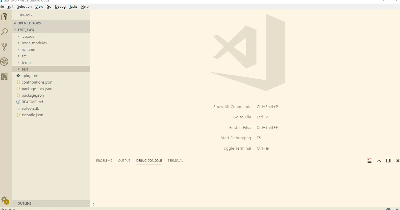
Task: Collapse the TEST_TWO project section
Action: [x=26, y=30]
